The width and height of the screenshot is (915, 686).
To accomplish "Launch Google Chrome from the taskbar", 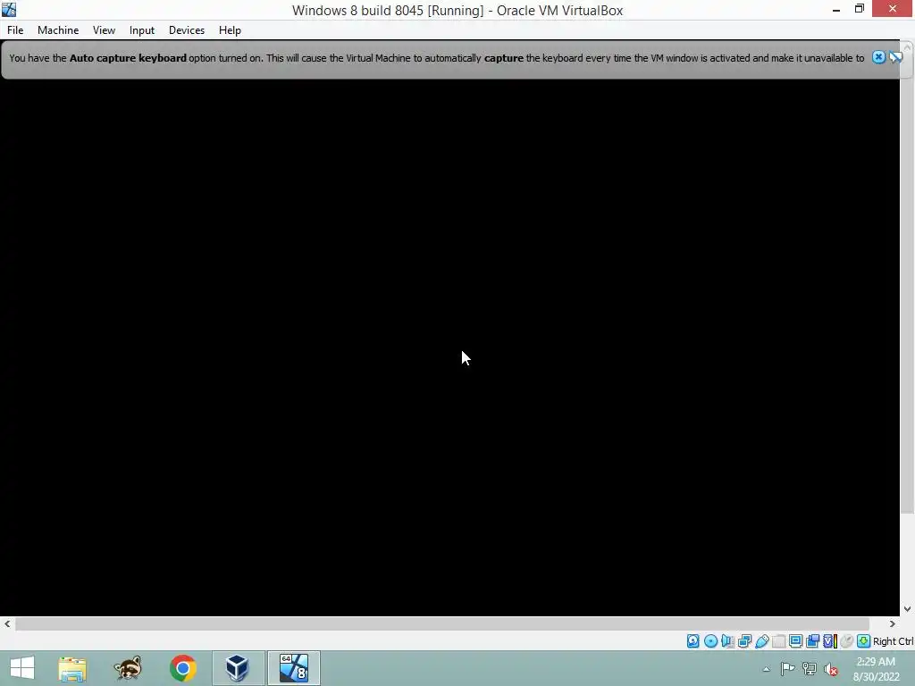I will click(x=182, y=668).
